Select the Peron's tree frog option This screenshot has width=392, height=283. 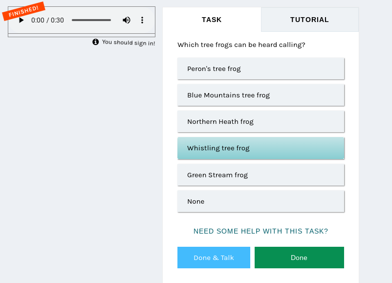[x=261, y=69]
